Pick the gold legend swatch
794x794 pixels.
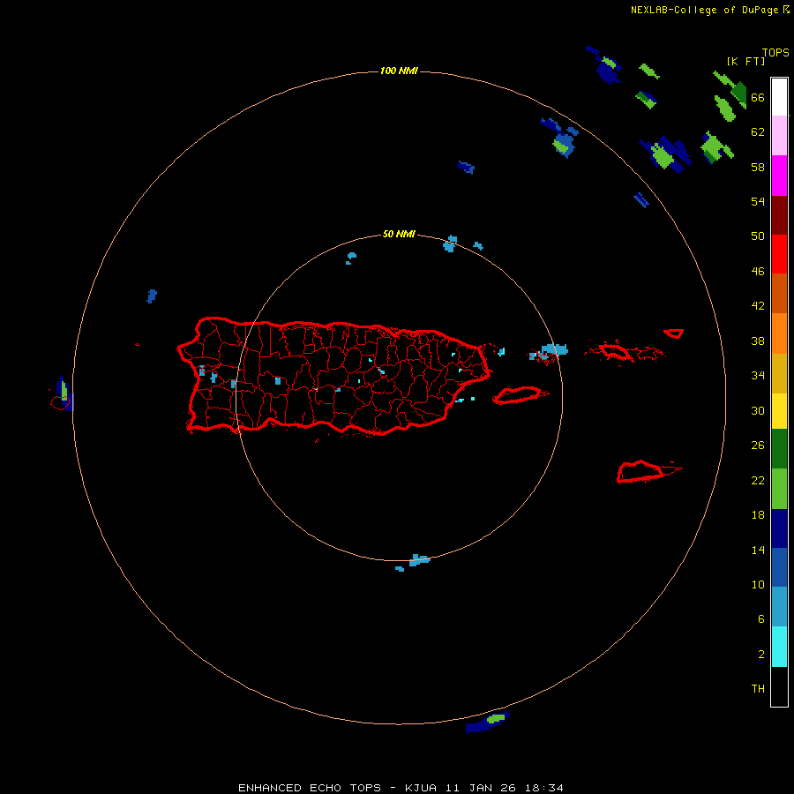pyautogui.click(x=779, y=374)
